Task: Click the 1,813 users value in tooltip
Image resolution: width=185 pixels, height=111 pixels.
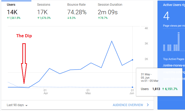Action: [x=156, y=89]
